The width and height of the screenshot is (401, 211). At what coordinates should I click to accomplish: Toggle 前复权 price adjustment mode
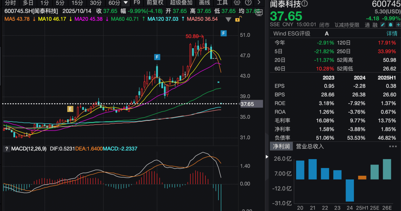[155, 3]
